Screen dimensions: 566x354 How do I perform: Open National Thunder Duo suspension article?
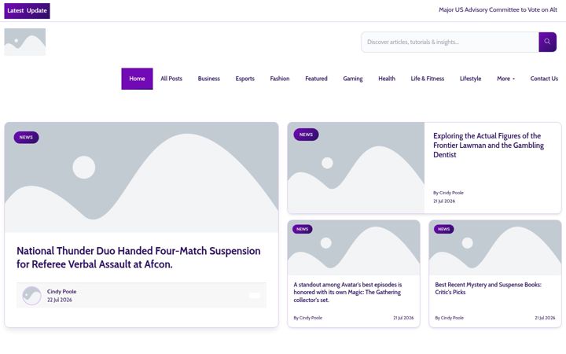tap(138, 257)
